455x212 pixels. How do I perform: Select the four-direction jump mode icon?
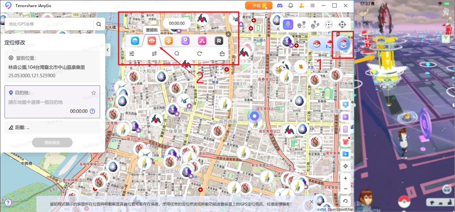pyautogui.click(x=343, y=25)
